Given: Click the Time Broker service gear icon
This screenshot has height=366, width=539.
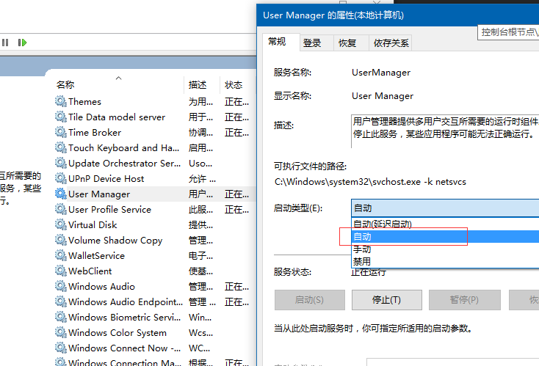Looking at the screenshot, I should [60, 133].
